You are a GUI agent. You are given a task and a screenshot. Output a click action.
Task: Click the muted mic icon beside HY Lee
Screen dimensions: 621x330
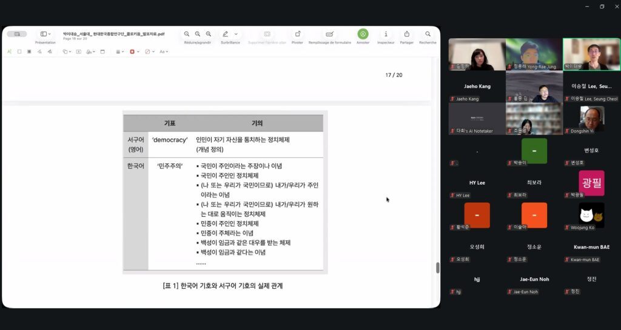click(452, 196)
